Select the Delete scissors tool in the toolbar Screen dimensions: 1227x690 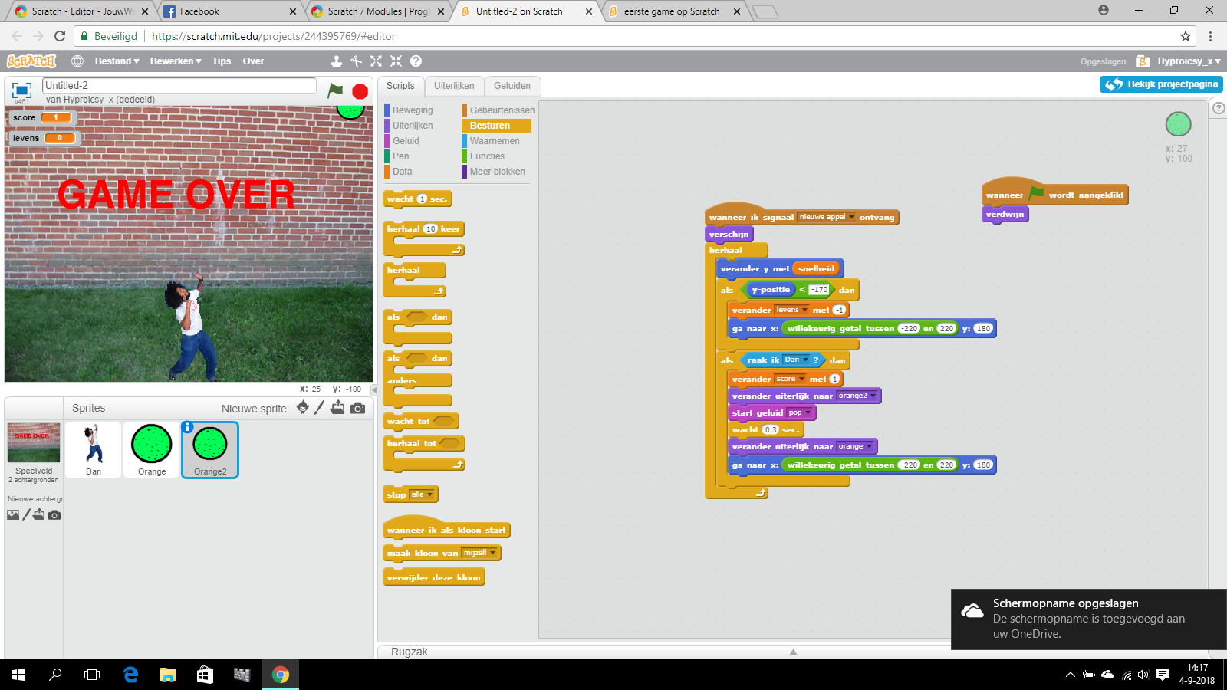click(x=356, y=61)
